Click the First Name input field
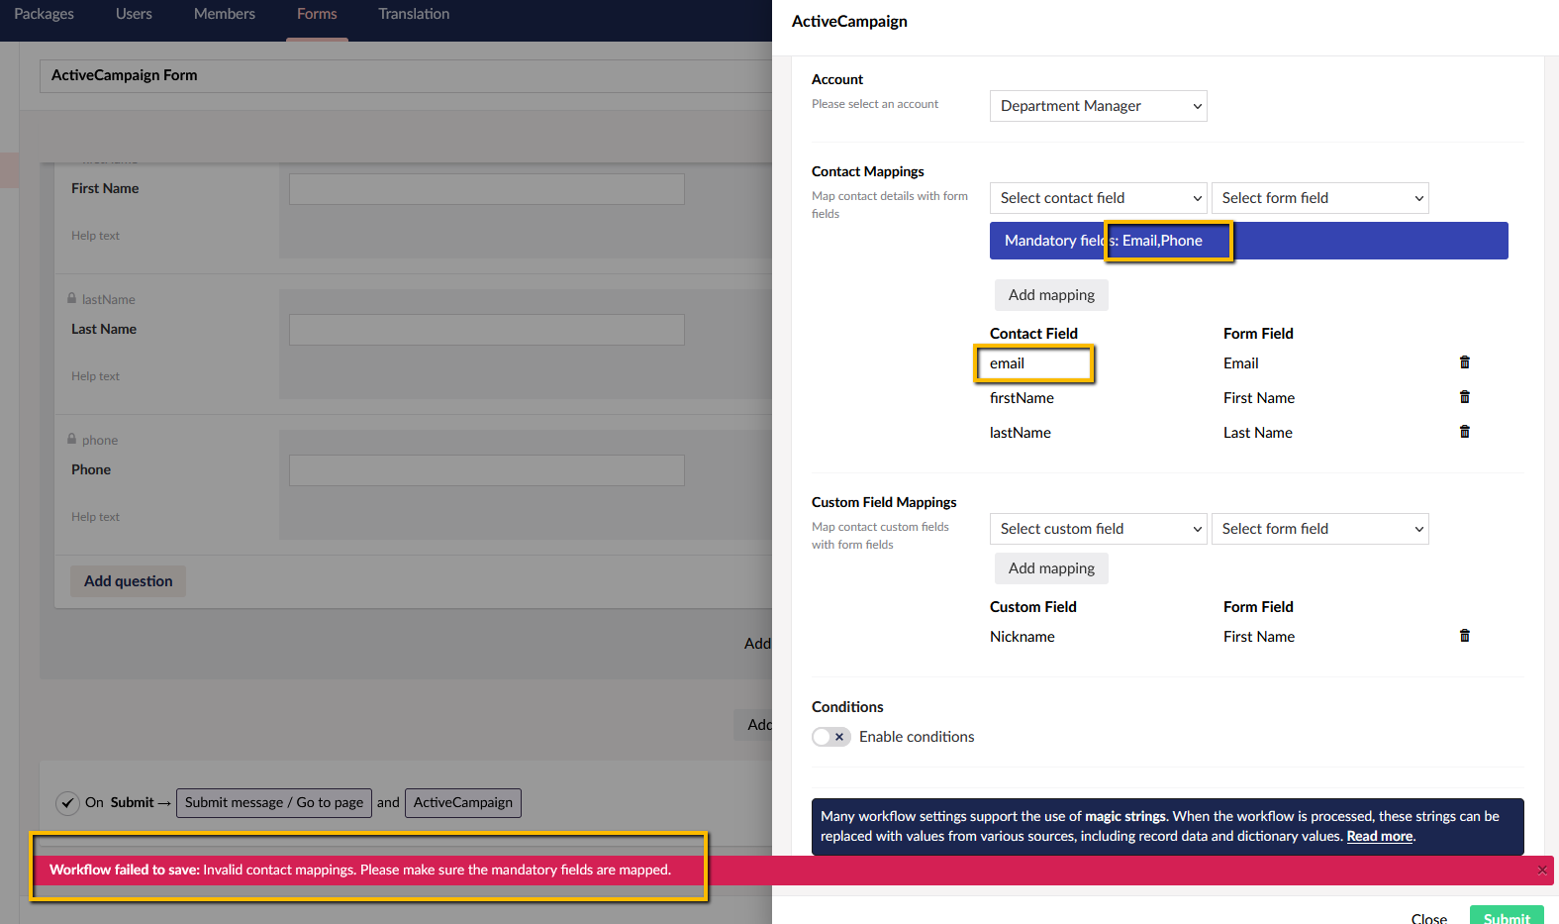 487,189
